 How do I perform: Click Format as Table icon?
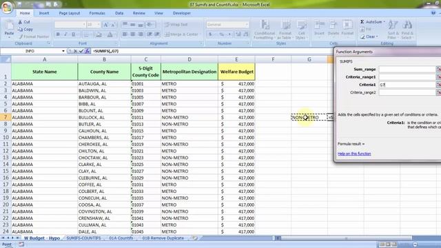click(285, 25)
